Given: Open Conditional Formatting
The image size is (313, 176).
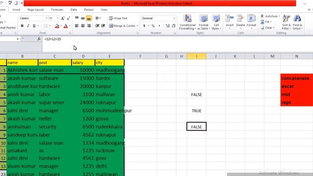Looking at the screenshot, I should point(187,22).
